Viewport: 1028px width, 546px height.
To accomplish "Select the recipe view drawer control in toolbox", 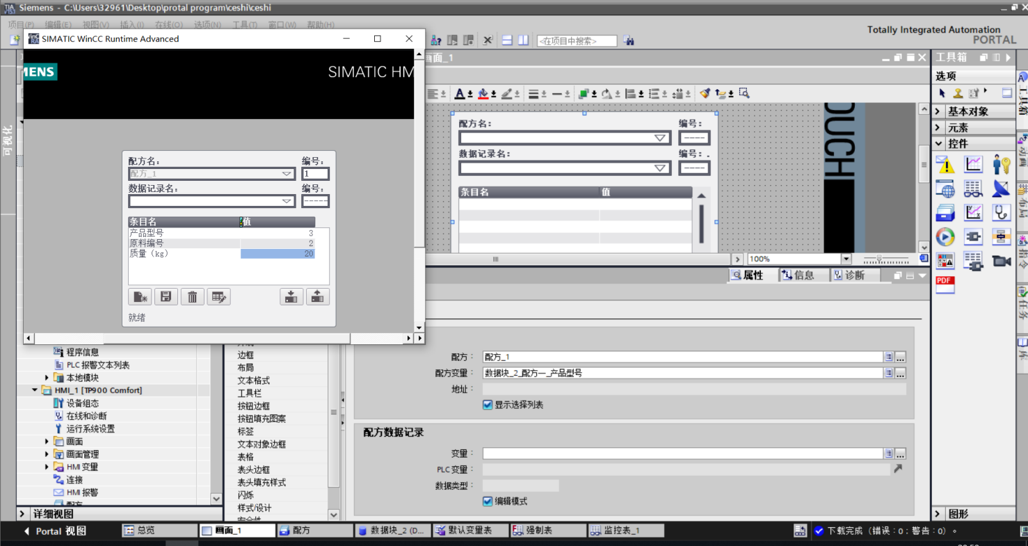I will pos(945,213).
